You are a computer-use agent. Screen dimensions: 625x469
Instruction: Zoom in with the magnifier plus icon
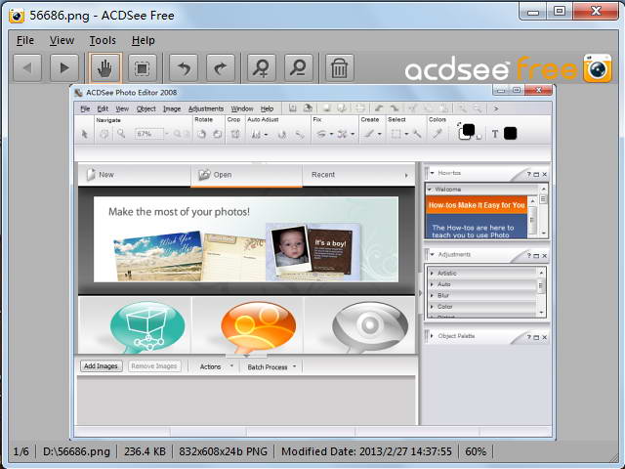pyautogui.click(x=262, y=67)
